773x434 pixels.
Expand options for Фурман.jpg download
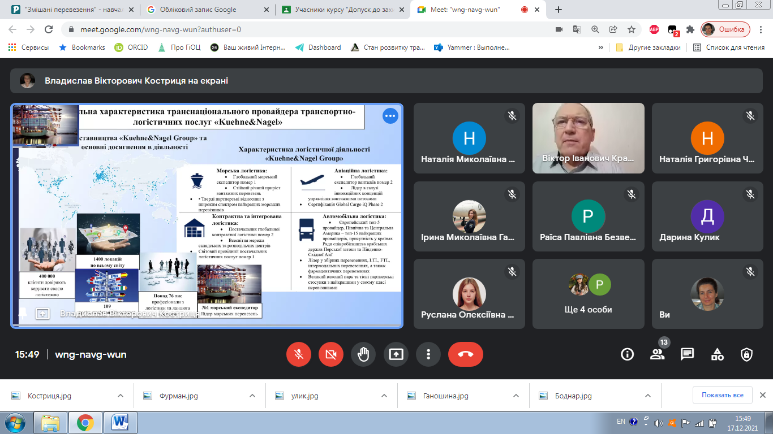[252, 396]
